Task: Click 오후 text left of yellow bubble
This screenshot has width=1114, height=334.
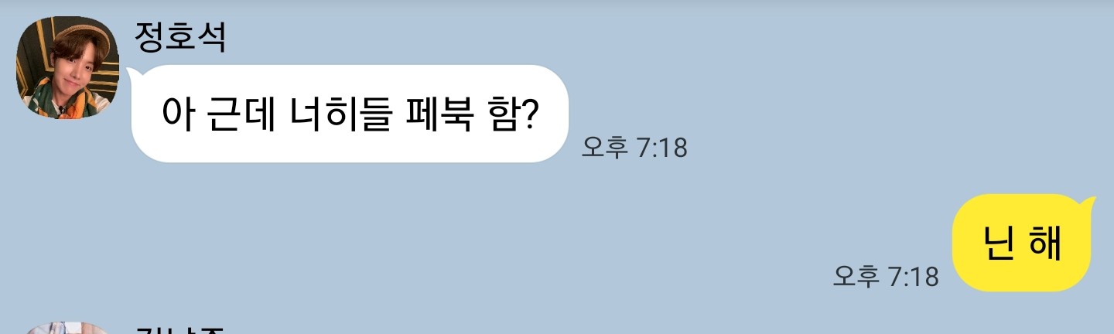Action: [x=856, y=276]
